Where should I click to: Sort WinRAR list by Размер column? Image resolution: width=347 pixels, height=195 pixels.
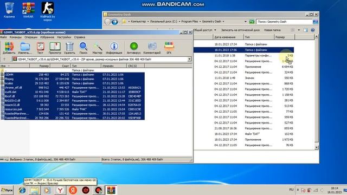coord(40,66)
